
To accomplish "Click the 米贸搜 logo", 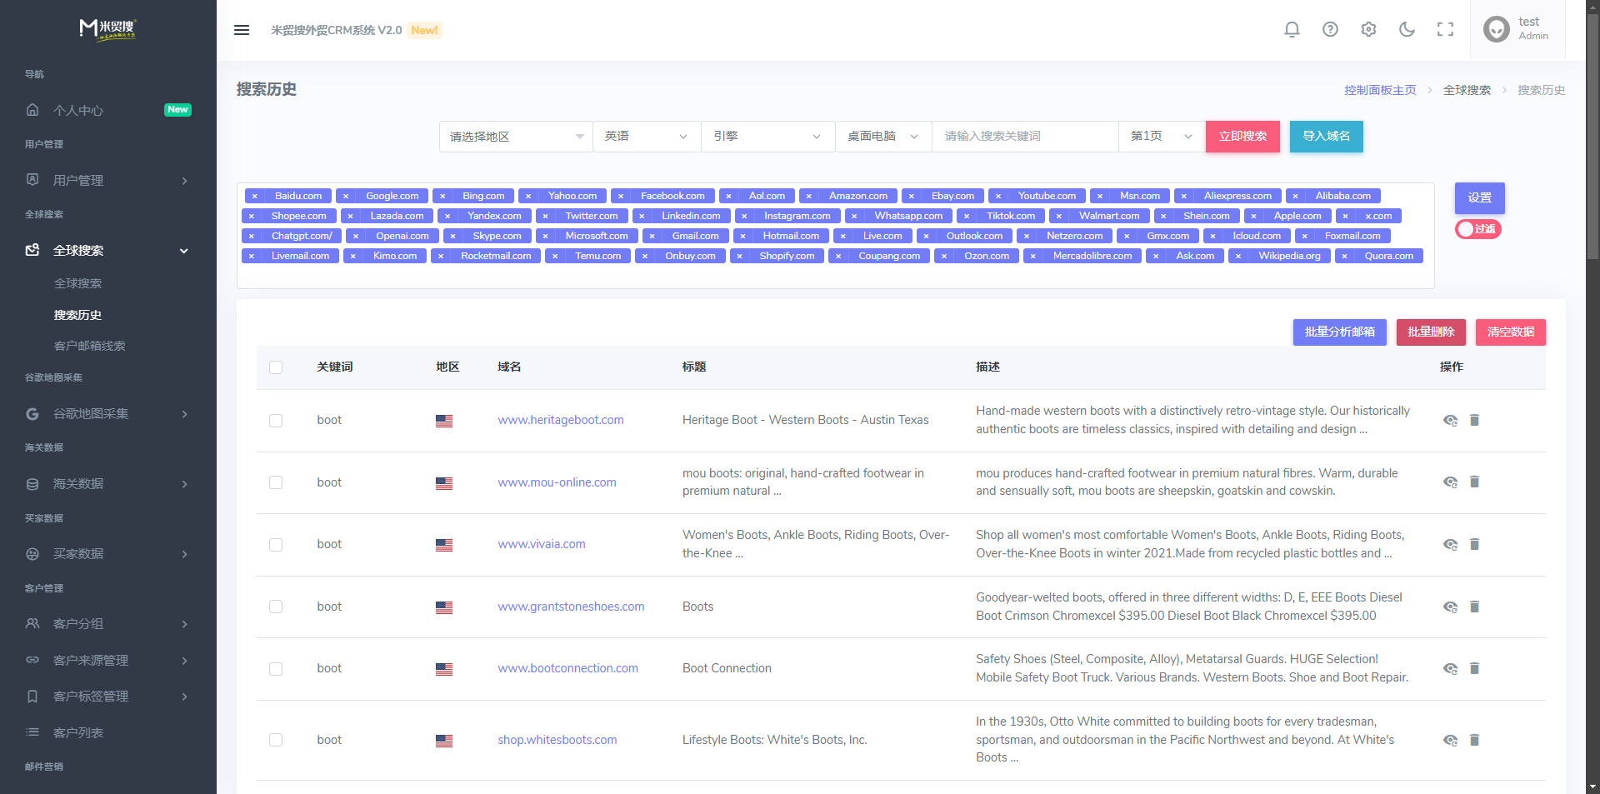I will click(108, 29).
